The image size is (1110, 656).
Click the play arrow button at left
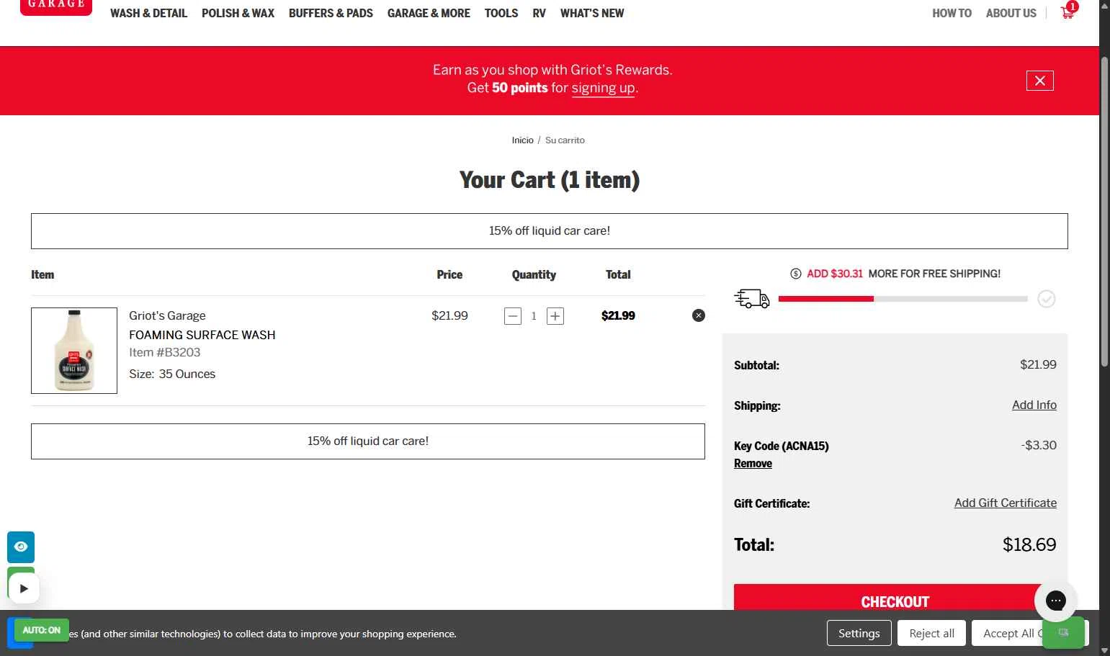point(24,588)
